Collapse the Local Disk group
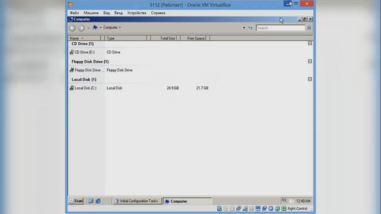Screen dimensions: 381x214 pyautogui.click(x=310, y=79)
